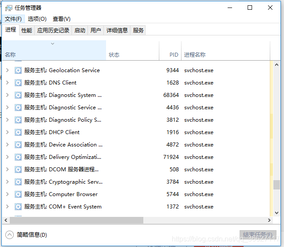Expand the DNS Client process group

[7, 83]
